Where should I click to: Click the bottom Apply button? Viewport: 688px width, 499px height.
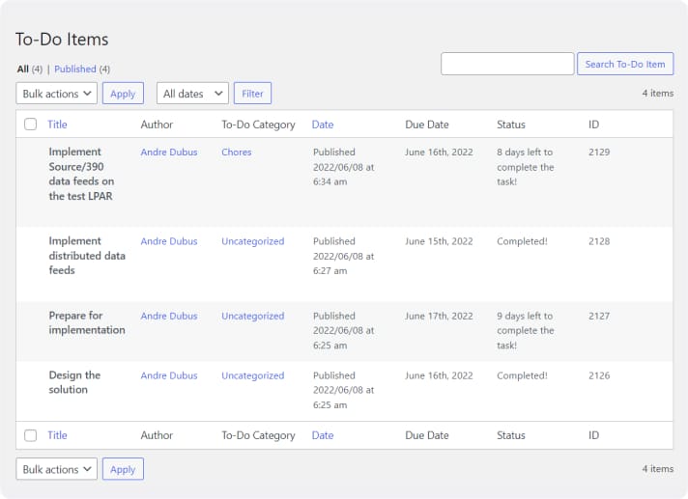click(x=123, y=469)
